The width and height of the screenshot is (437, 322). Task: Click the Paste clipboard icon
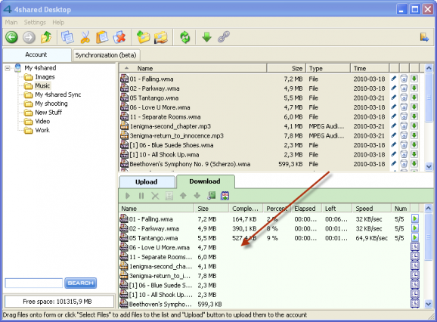[102, 37]
